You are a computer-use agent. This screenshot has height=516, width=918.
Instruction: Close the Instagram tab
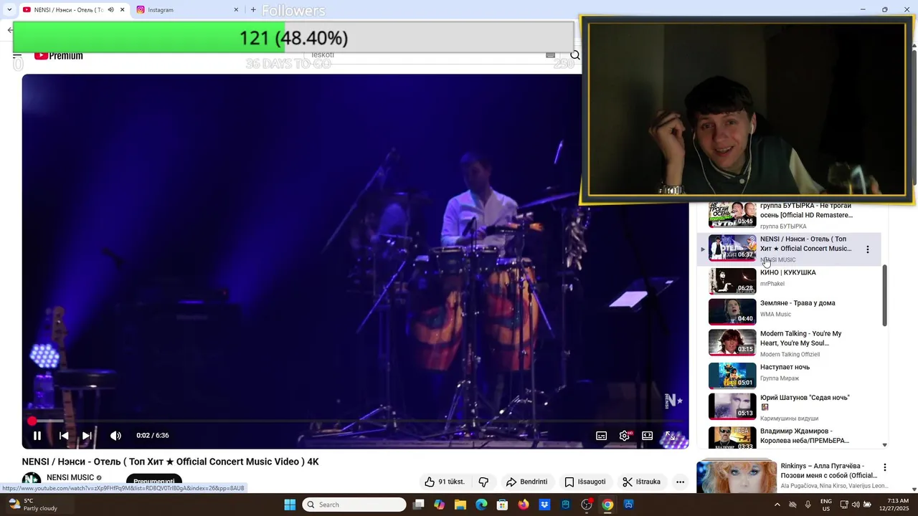click(236, 10)
